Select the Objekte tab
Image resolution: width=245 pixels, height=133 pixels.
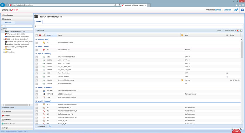[x=38, y=21]
